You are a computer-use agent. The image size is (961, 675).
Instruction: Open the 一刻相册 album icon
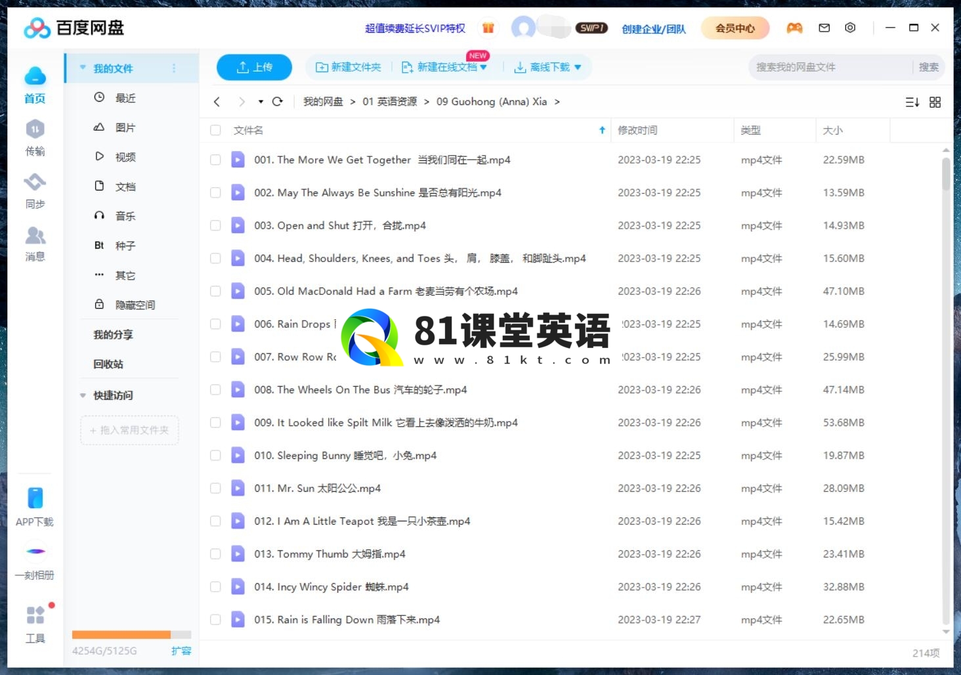(35, 551)
